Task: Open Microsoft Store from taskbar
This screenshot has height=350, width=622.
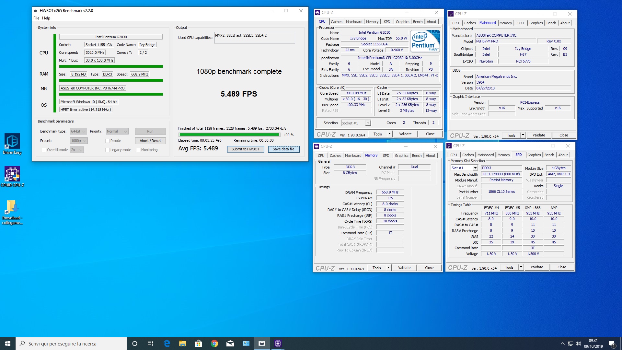Action: pos(199,344)
